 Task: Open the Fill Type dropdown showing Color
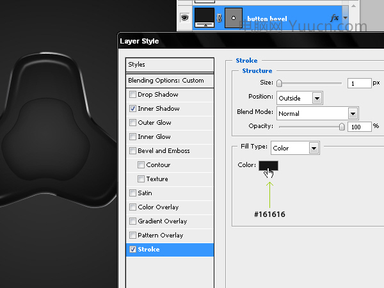point(295,148)
